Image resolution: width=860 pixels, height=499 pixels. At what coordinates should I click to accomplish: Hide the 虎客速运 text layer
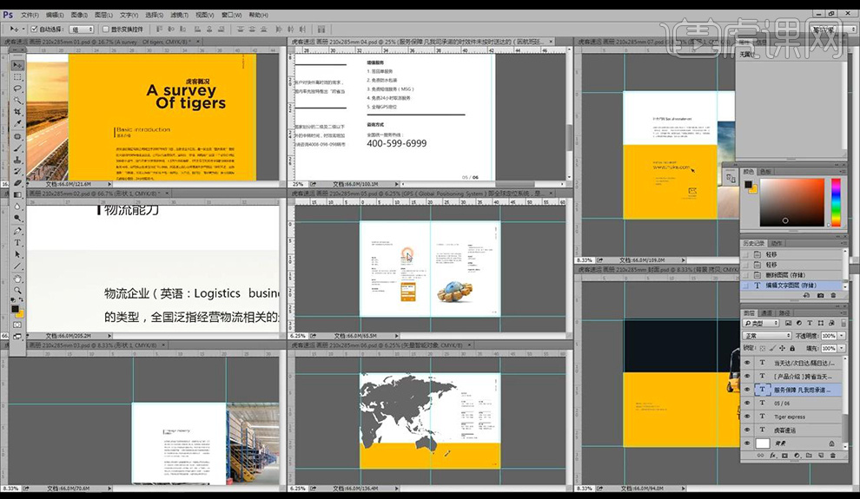pyautogui.click(x=747, y=430)
